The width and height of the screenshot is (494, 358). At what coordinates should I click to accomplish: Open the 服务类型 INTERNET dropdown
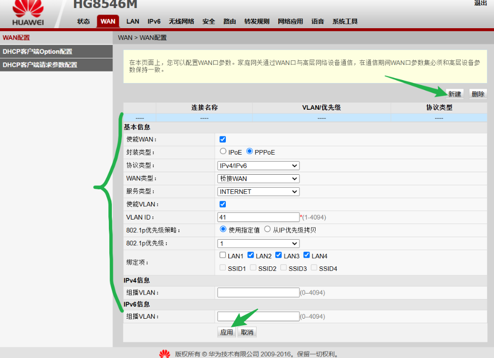point(258,191)
